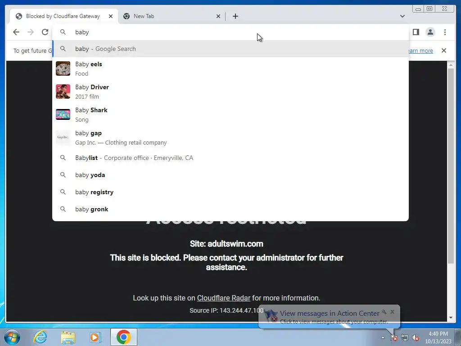461x346 pixels.
Task: Switch to the Blocked by Cloudflare Gateway tab
Action: click(64, 16)
